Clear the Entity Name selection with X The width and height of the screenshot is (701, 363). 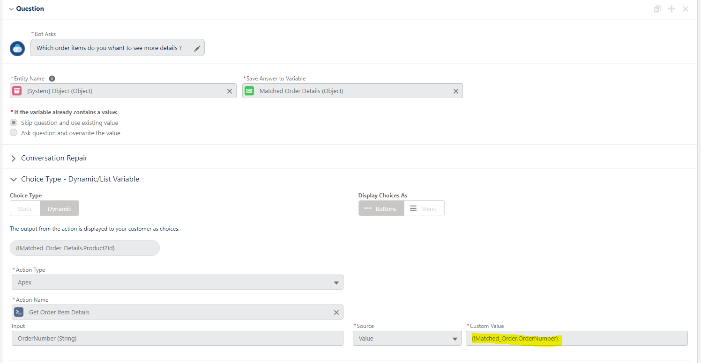[229, 91]
